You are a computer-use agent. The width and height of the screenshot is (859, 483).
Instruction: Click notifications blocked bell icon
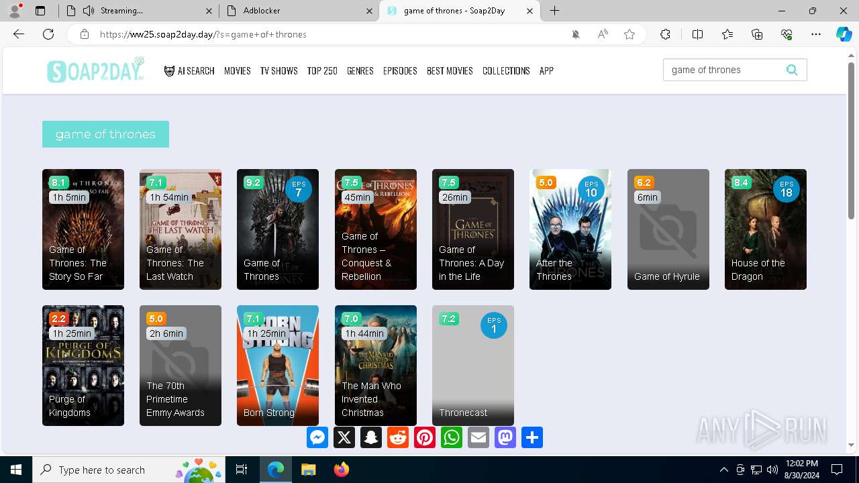576,34
